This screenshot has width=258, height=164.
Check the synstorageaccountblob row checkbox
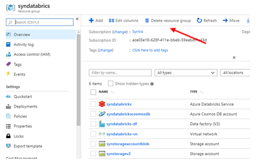pos(93,144)
